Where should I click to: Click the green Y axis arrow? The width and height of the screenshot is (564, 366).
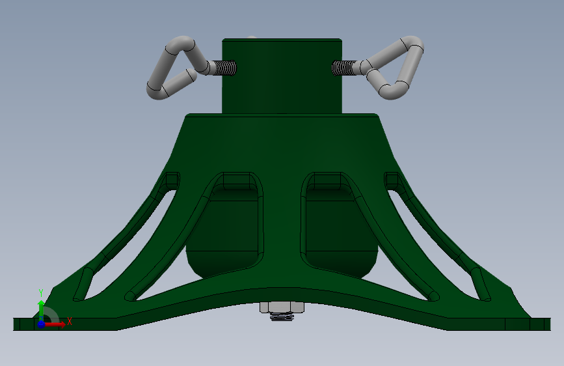click(41, 309)
